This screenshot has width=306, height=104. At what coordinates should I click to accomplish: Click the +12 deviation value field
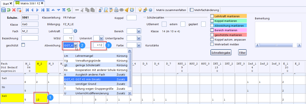pyautogui.click(x=98, y=45)
